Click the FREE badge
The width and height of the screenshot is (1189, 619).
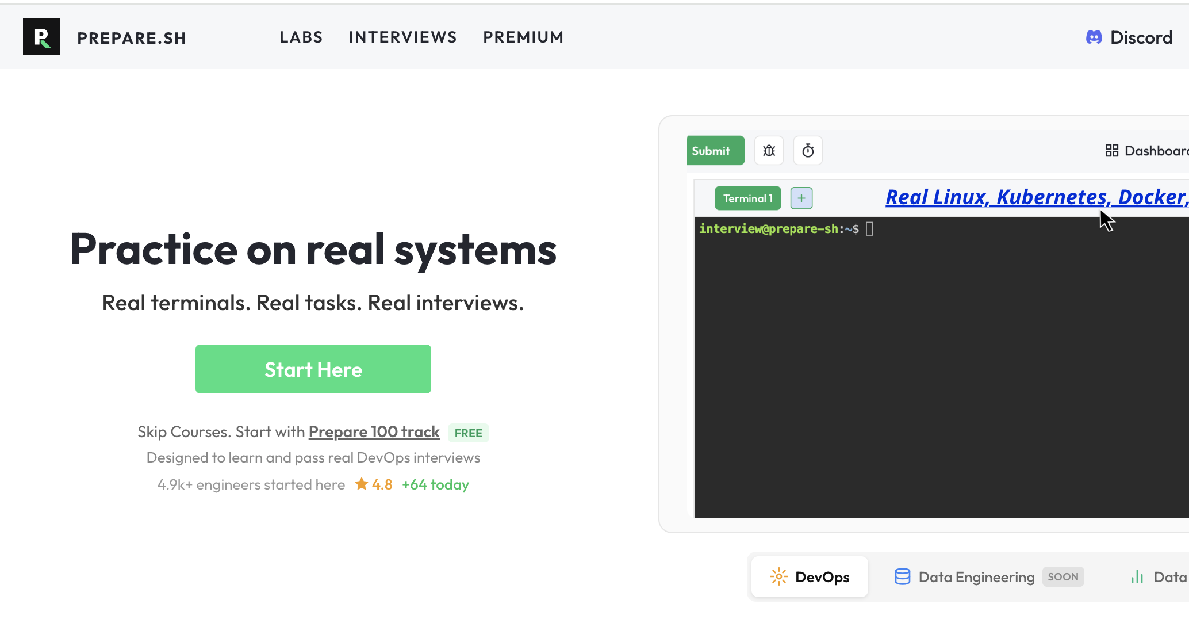(x=468, y=433)
